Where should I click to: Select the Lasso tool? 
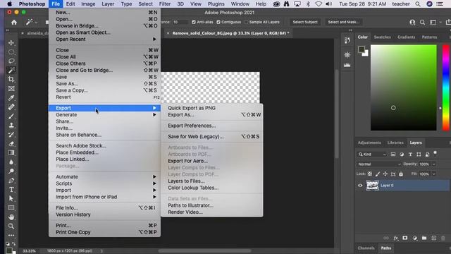pos(11,61)
